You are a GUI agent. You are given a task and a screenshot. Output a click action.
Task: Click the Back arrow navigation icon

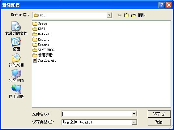pyautogui.click(x=120, y=15)
